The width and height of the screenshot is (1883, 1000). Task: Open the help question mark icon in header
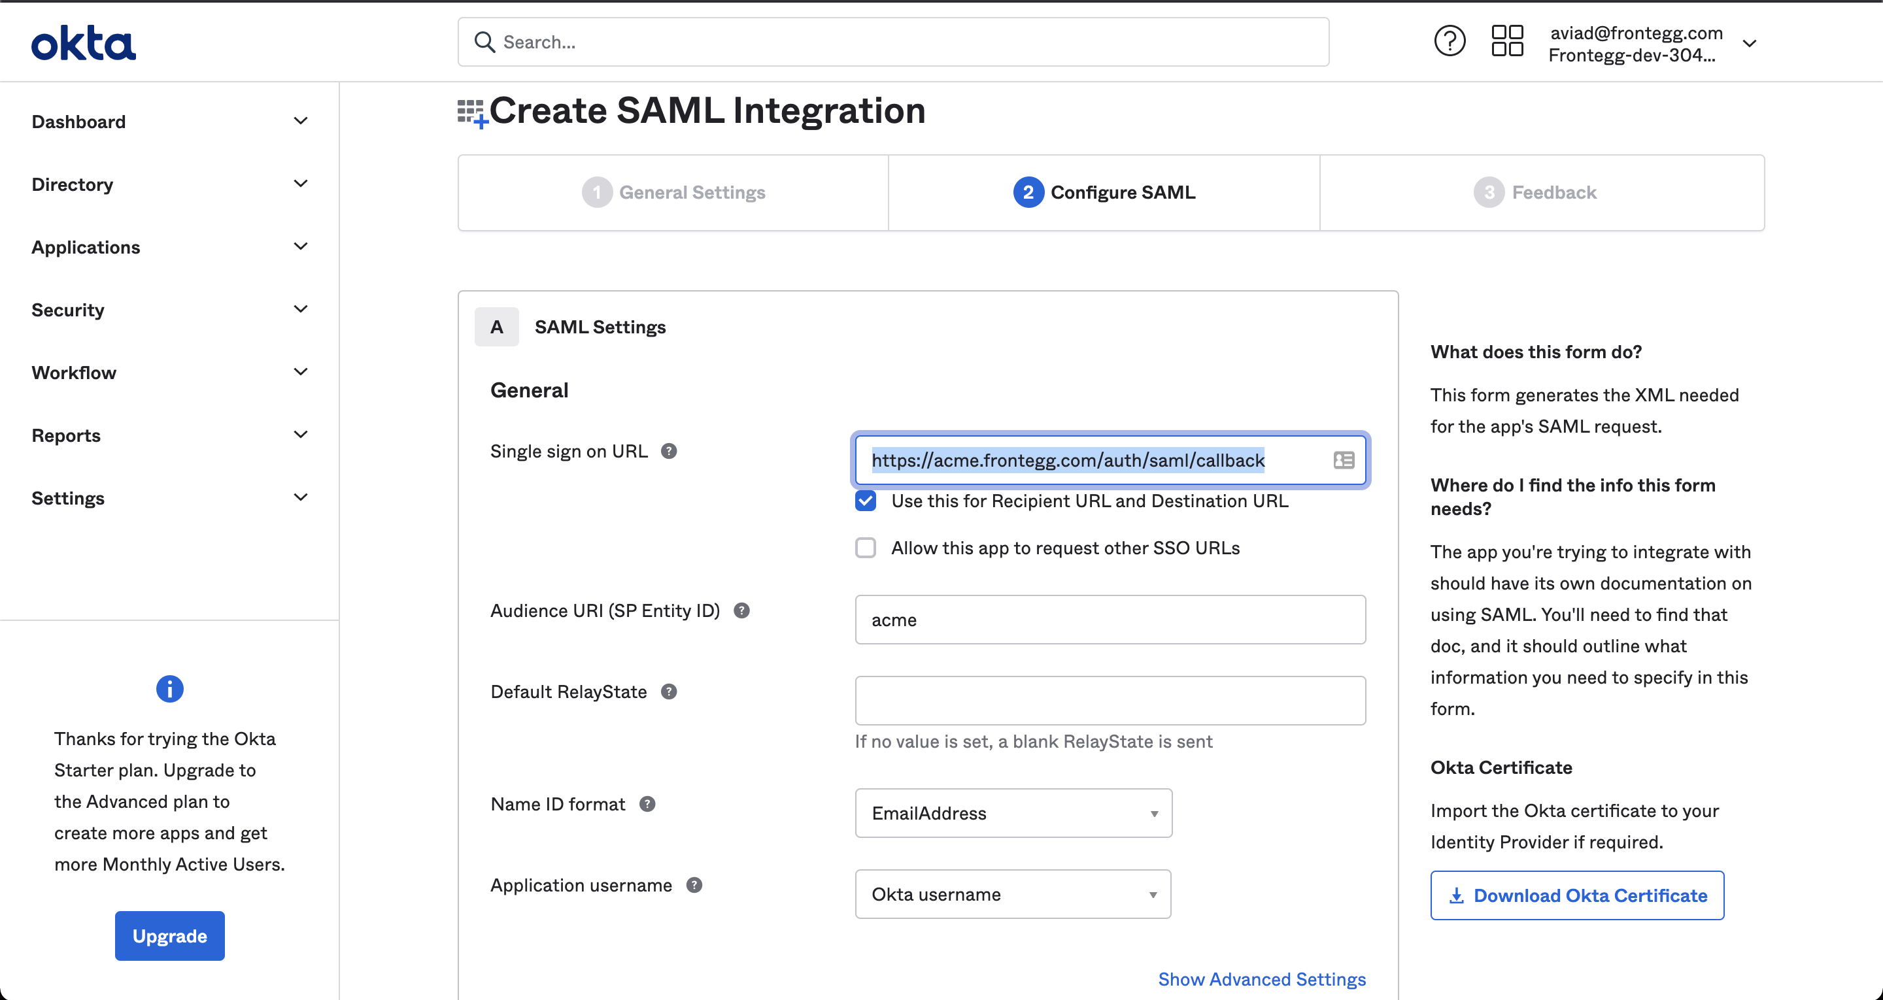coord(1449,42)
